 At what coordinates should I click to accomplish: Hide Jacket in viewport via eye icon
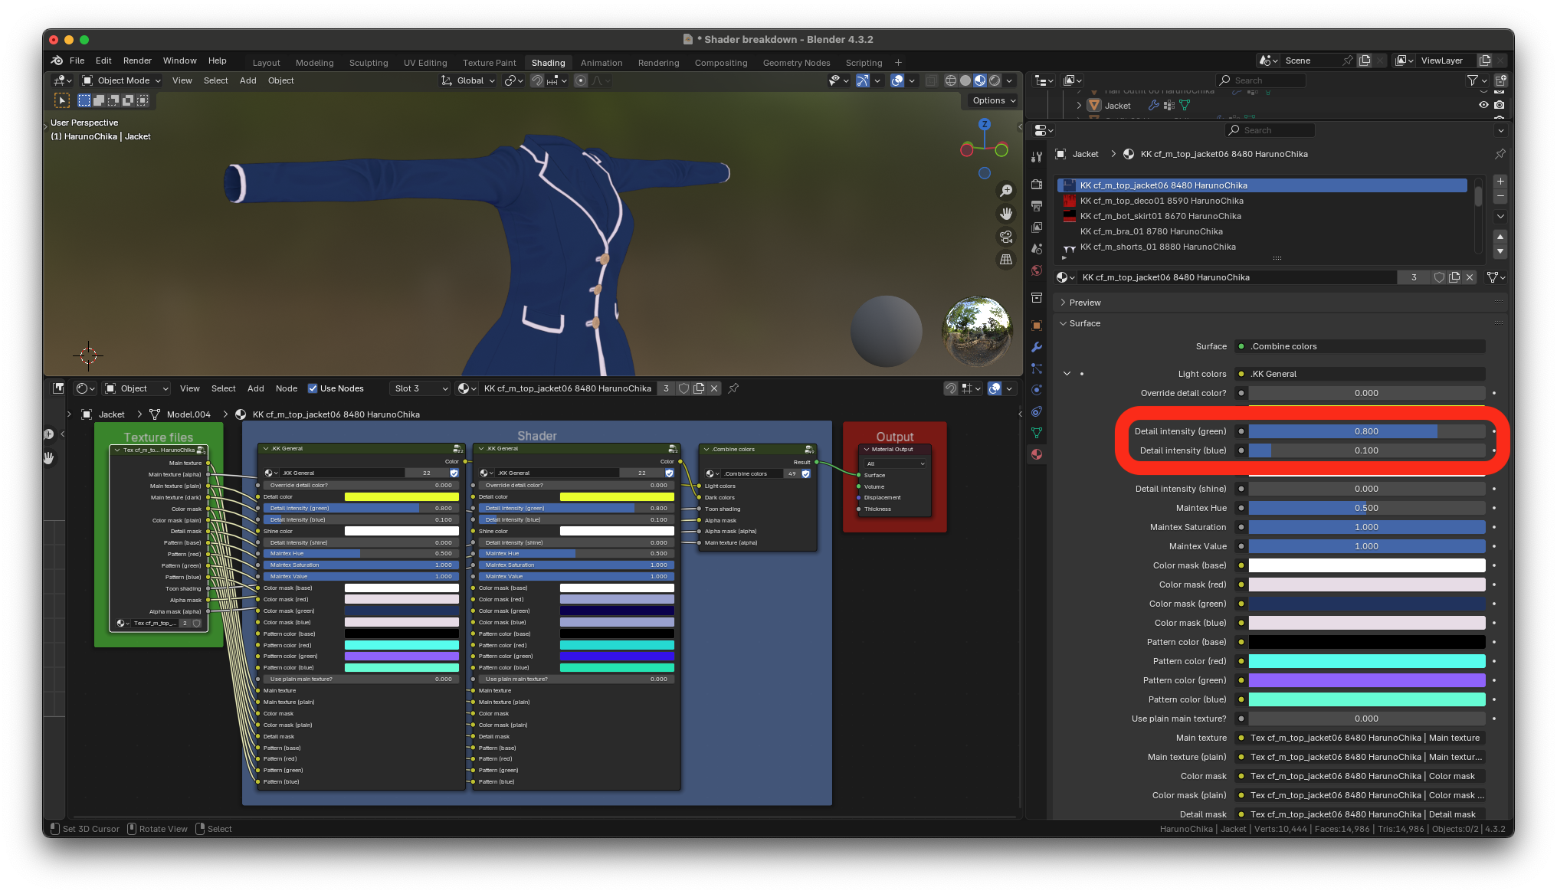(x=1483, y=105)
